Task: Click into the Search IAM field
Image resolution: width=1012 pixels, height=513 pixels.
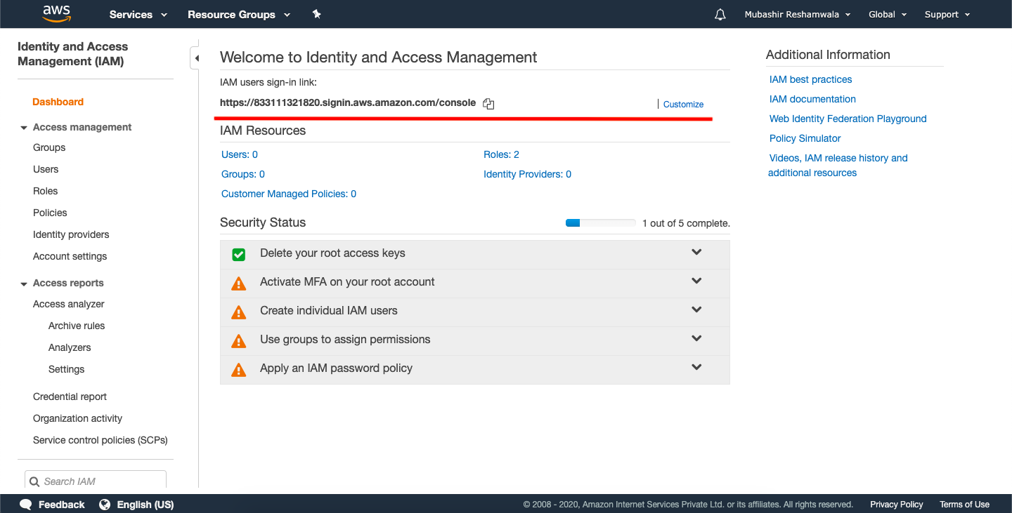Action: (x=96, y=481)
